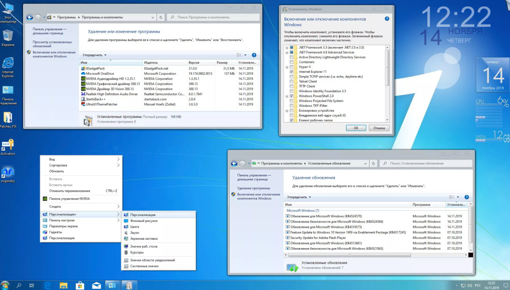Image resolution: width=510 pixels, height=290 pixels.
Task: Change view icon in Установленные обновления toolbar
Action: point(451,197)
